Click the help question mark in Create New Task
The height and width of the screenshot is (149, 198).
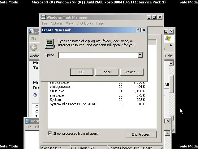pos(138,30)
